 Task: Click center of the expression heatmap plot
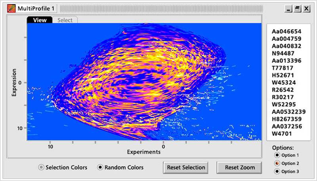coord(144,82)
